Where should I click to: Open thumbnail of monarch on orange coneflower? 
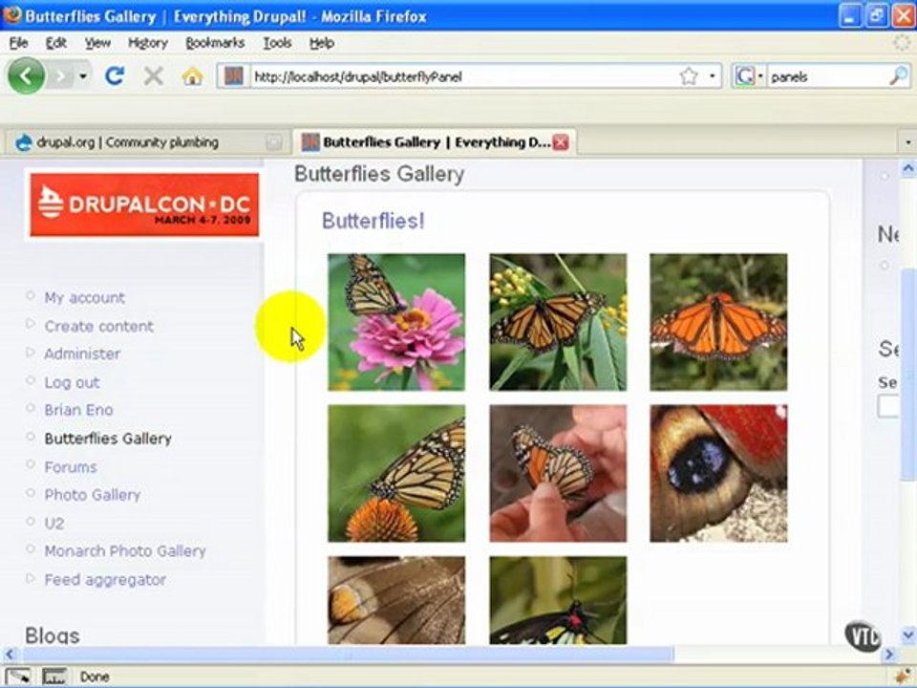pos(396,473)
